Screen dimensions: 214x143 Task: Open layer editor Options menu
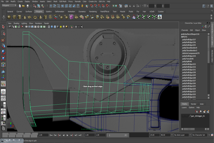[x=192, y=108]
